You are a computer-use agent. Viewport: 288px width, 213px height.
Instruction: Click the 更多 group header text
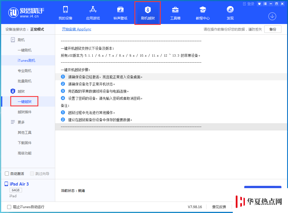[x=21, y=122]
